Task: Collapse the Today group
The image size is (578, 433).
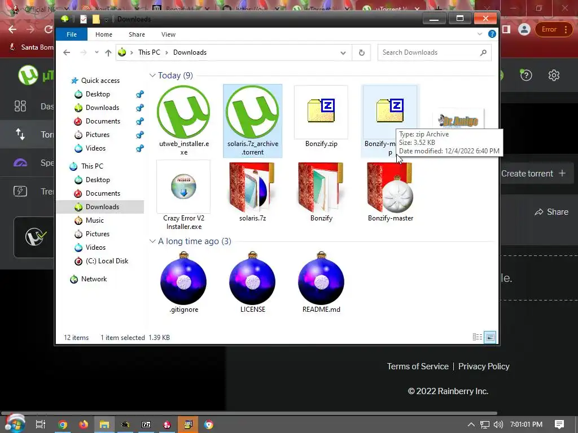Action: click(152, 75)
